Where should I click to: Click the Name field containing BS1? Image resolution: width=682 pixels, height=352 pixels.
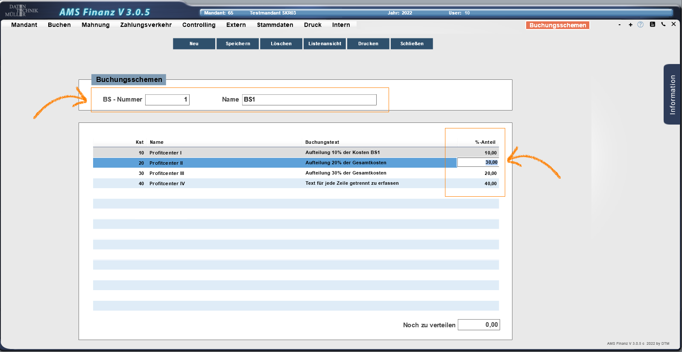pyautogui.click(x=309, y=100)
